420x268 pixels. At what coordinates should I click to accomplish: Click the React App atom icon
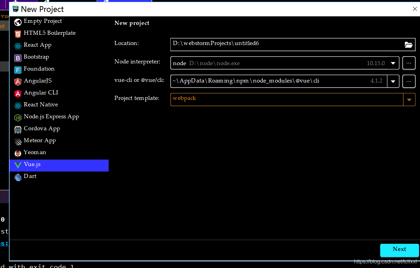[x=18, y=46]
